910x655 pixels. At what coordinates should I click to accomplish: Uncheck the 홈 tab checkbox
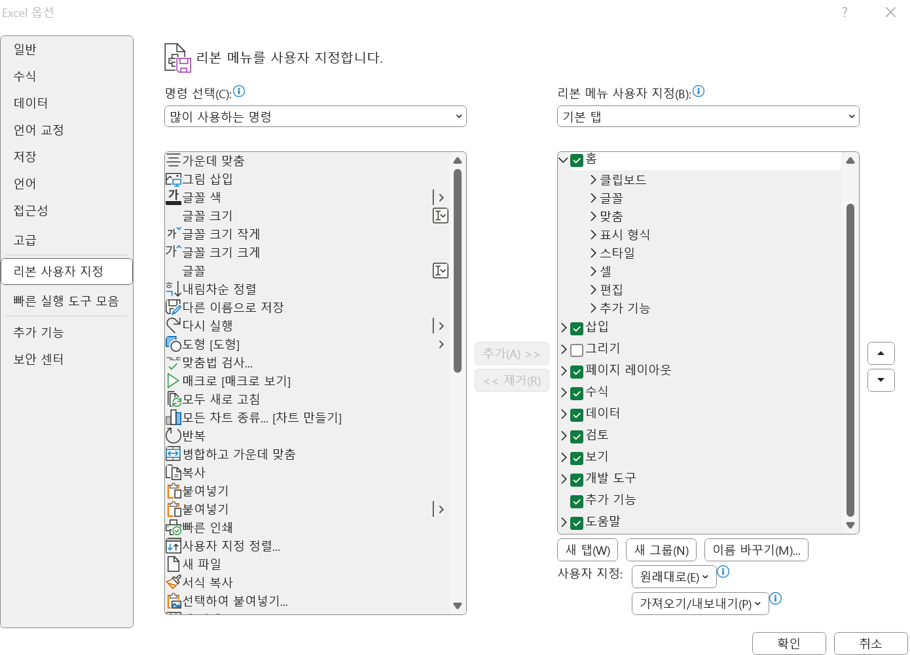[x=577, y=160]
